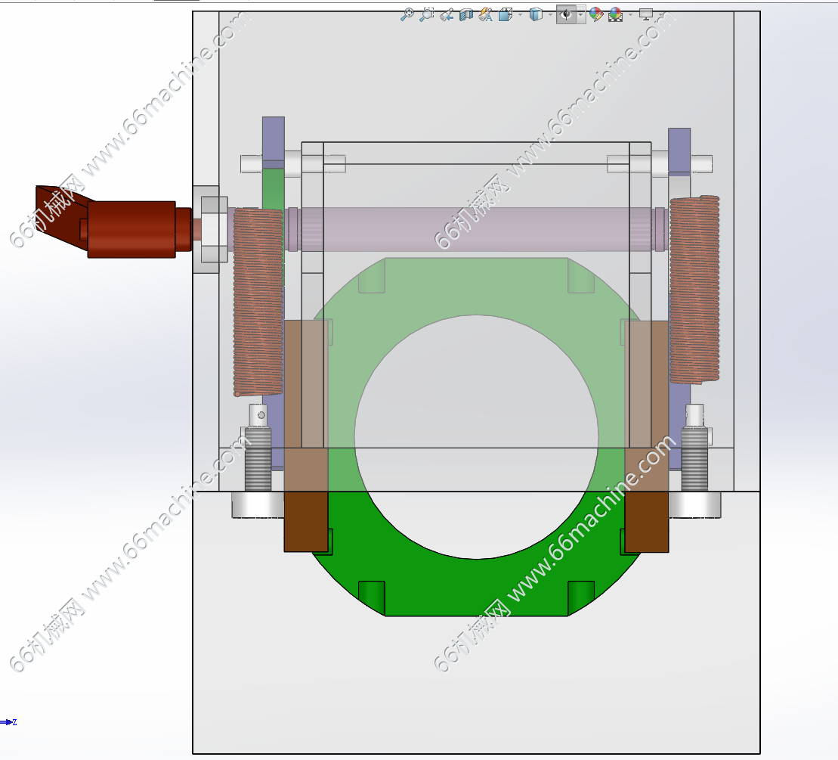Select the left copper coil spring

[258, 302]
